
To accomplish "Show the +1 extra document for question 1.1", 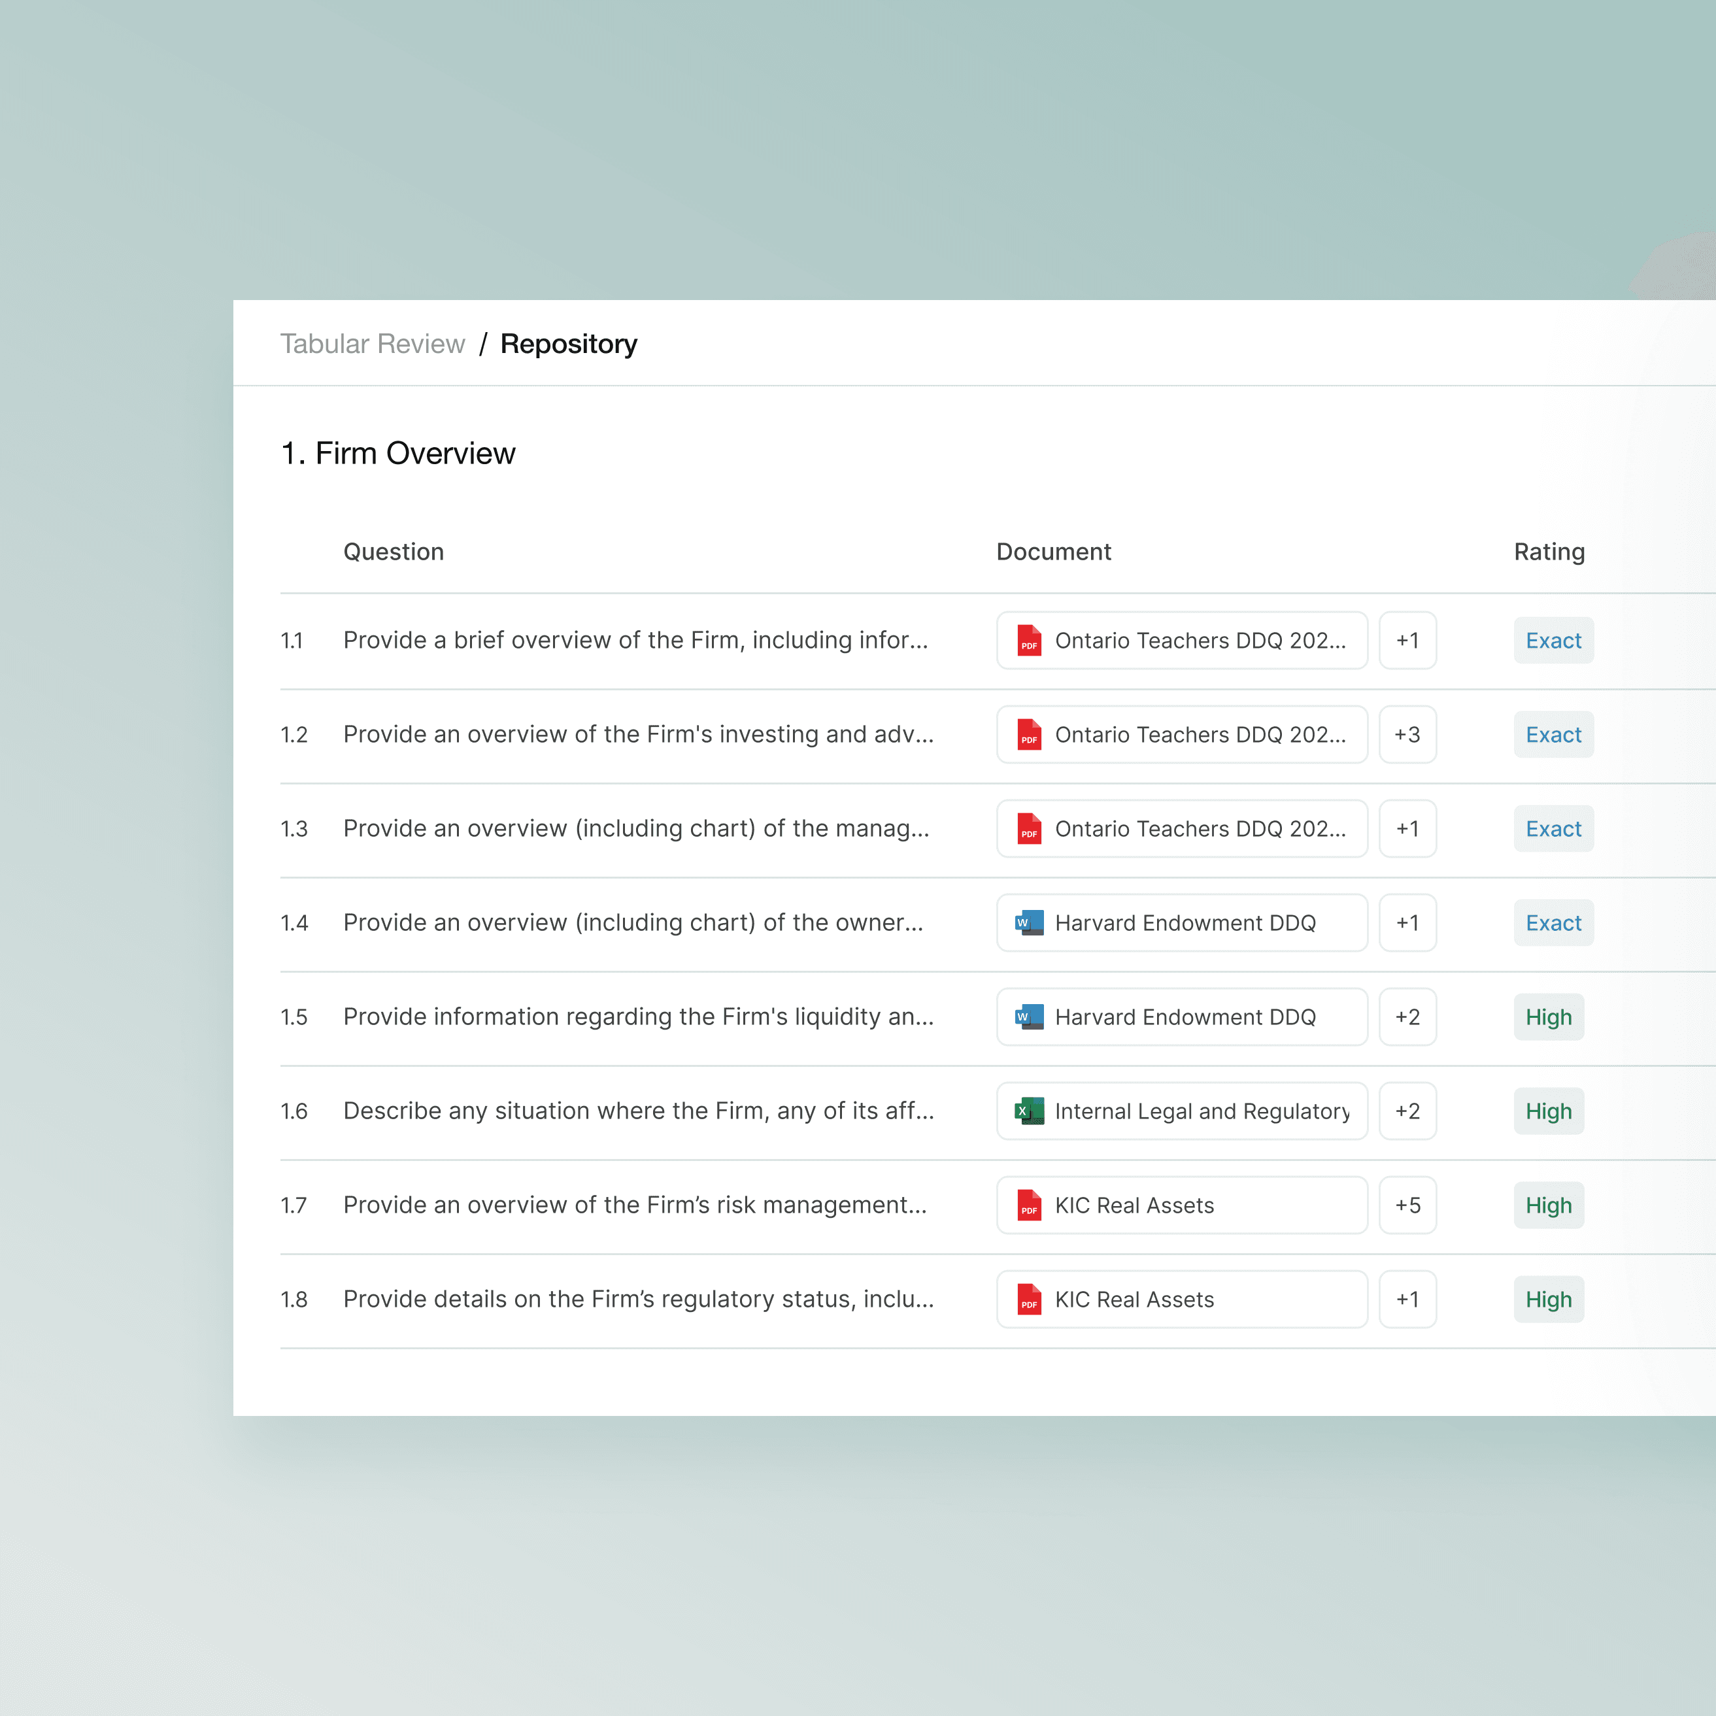I will (1408, 641).
